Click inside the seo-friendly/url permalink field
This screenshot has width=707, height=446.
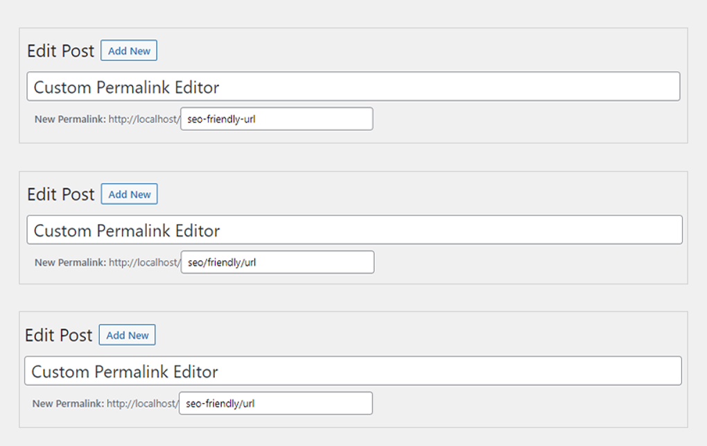275,403
